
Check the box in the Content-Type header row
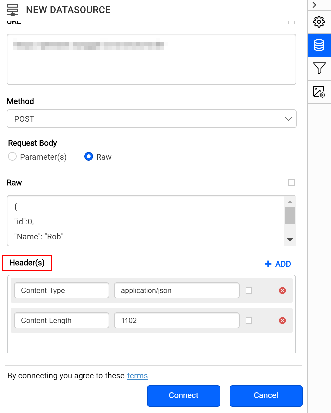249,290
